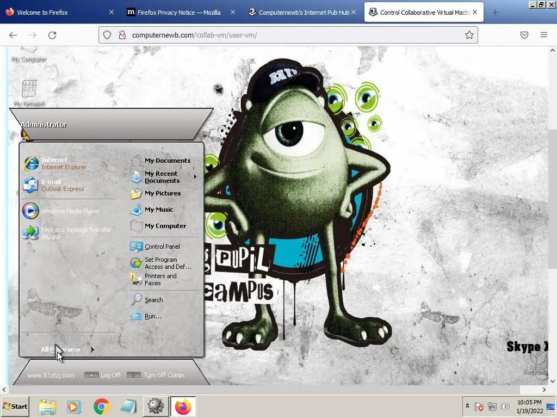This screenshot has width=557, height=418.
Task: Switch to Firefox Privacy Notice tab
Action: [x=180, y=12]
